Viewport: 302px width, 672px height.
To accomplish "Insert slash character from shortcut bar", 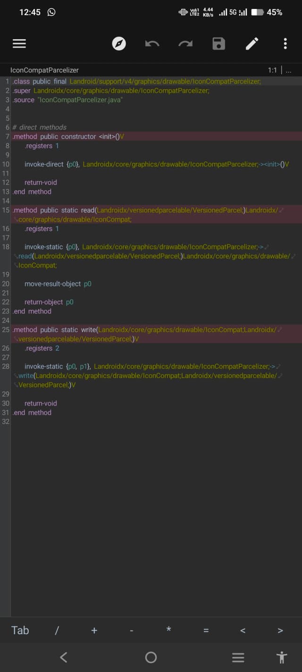I will 57,630.
